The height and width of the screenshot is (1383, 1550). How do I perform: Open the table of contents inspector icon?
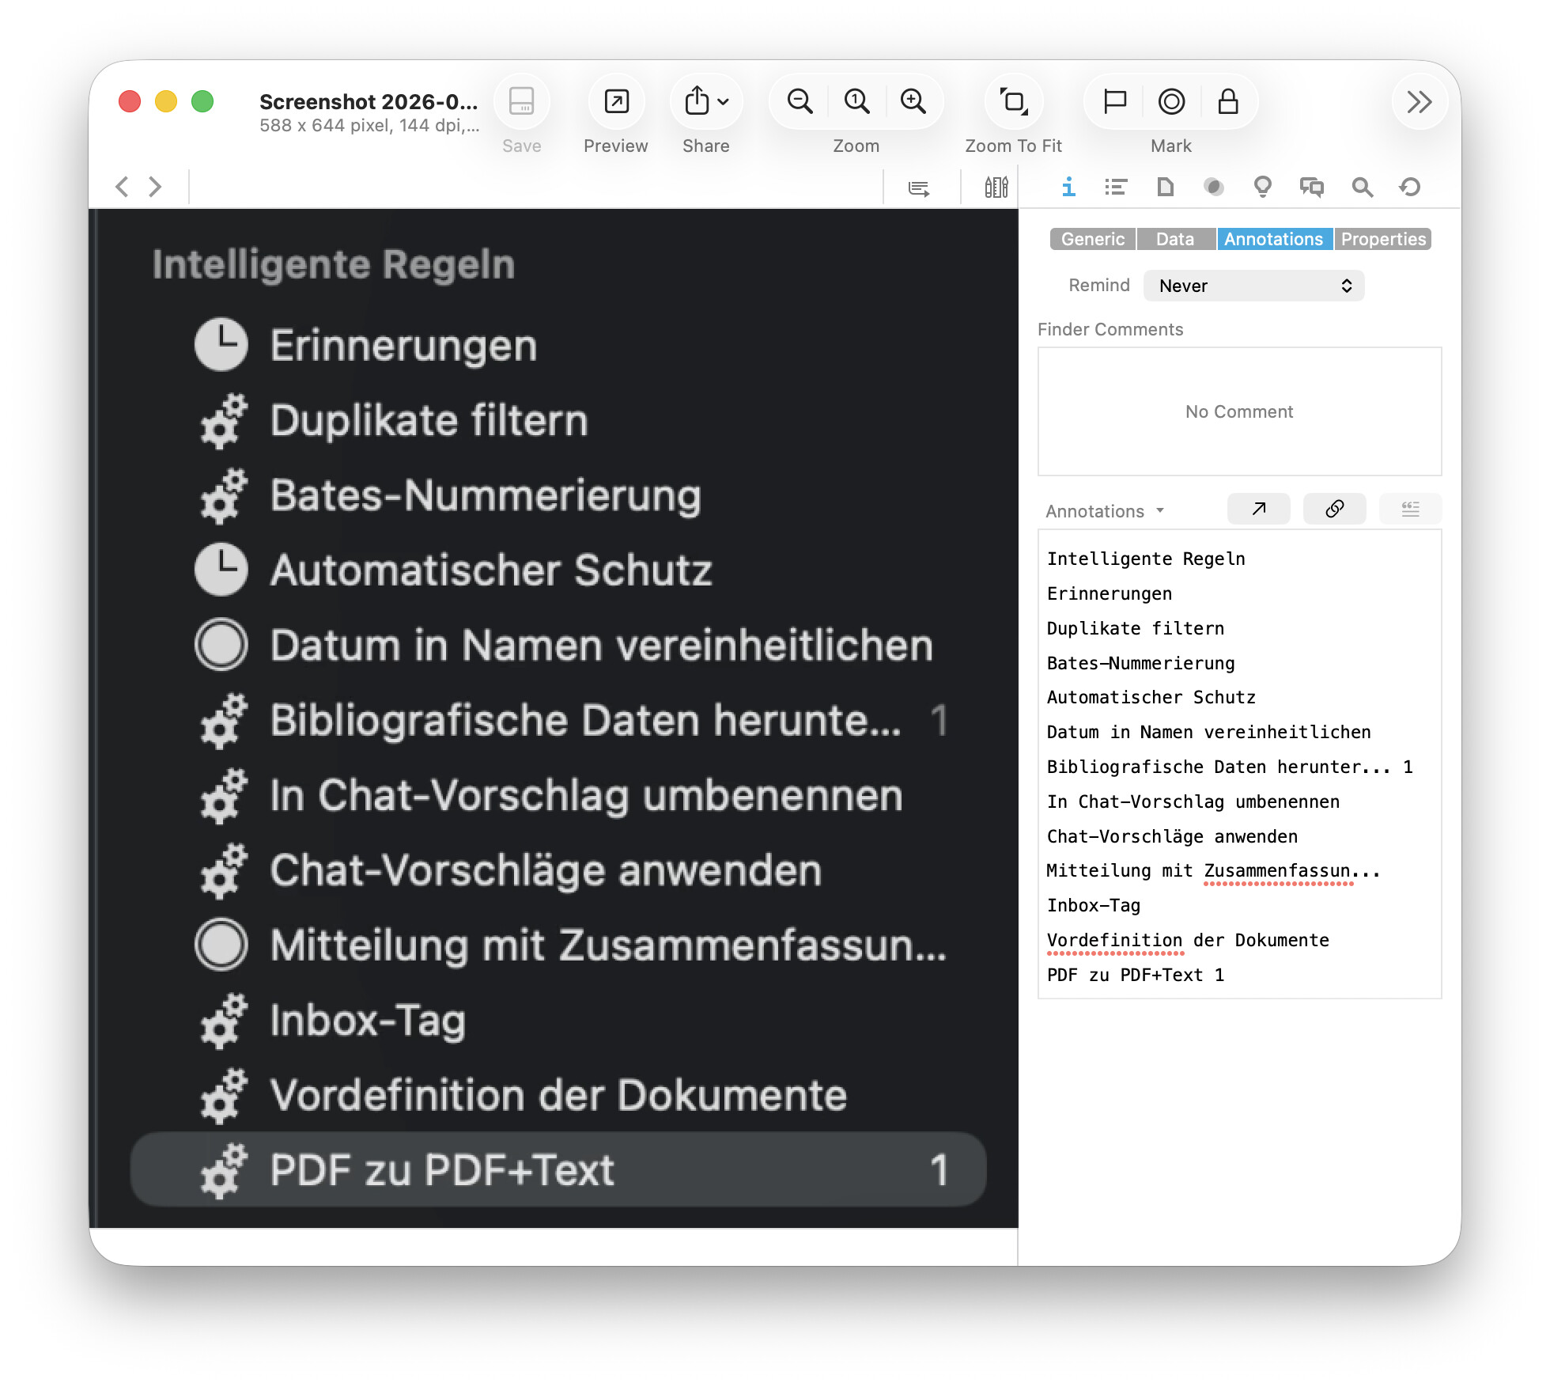coord(1116,188)
